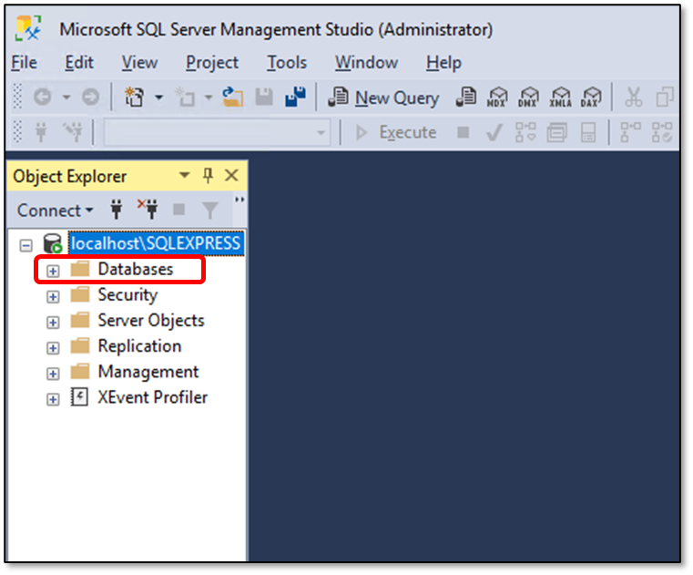Click the Copy icon in toolbar
The image size is (693, 575).
click(x=665, y=97)
